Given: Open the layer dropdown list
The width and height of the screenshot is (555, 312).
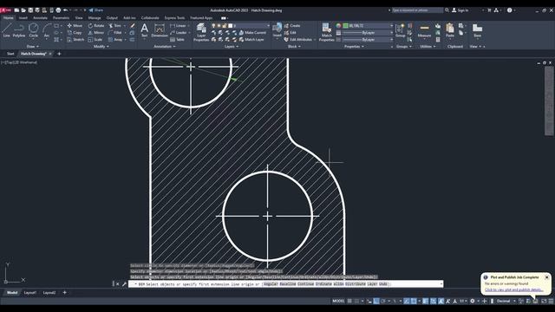Looking at the screenshot, I should click(268, 25).
